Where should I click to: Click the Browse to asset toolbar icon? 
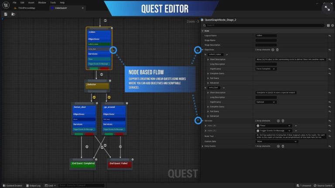(13, 14)
